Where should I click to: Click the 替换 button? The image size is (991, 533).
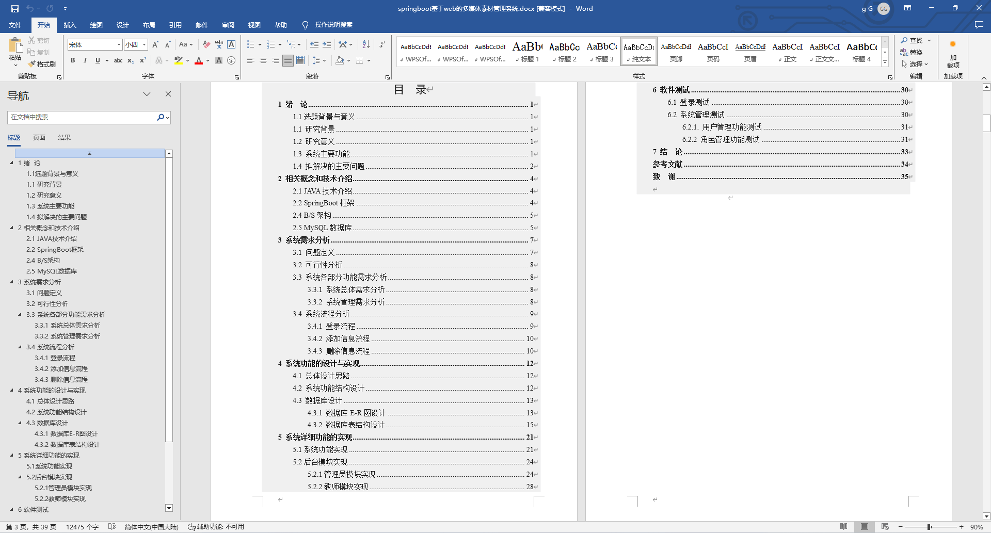point(915,52)
